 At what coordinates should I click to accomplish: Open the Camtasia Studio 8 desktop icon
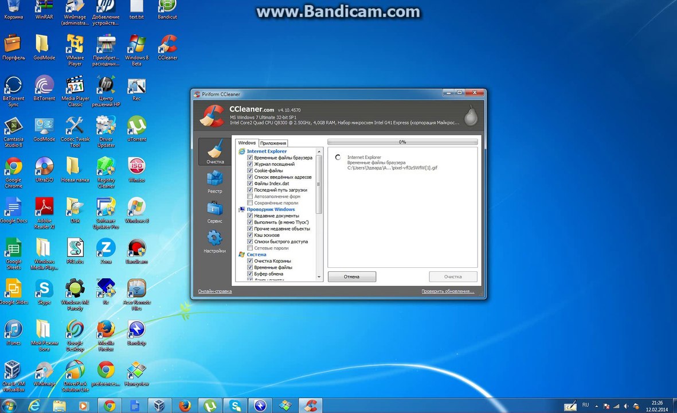(x=13, y=132)
